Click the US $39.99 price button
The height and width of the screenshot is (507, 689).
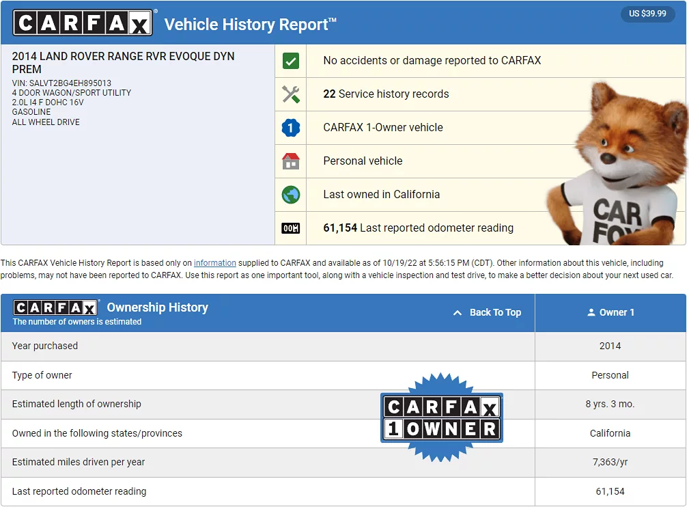(647, 14)
